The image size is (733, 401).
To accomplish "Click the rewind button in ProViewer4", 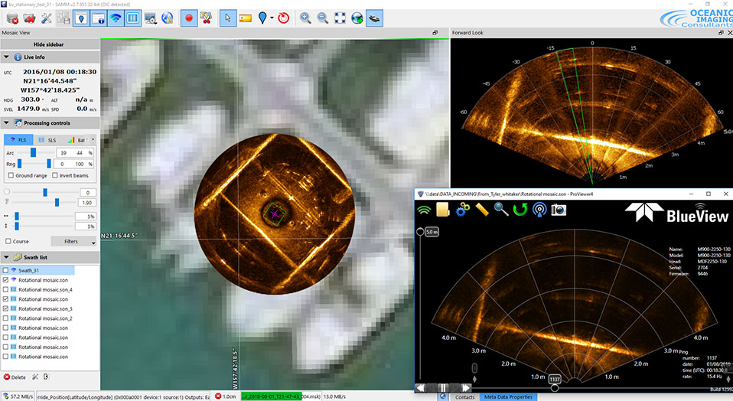I will pyautogui.click(x=421, y=387).
